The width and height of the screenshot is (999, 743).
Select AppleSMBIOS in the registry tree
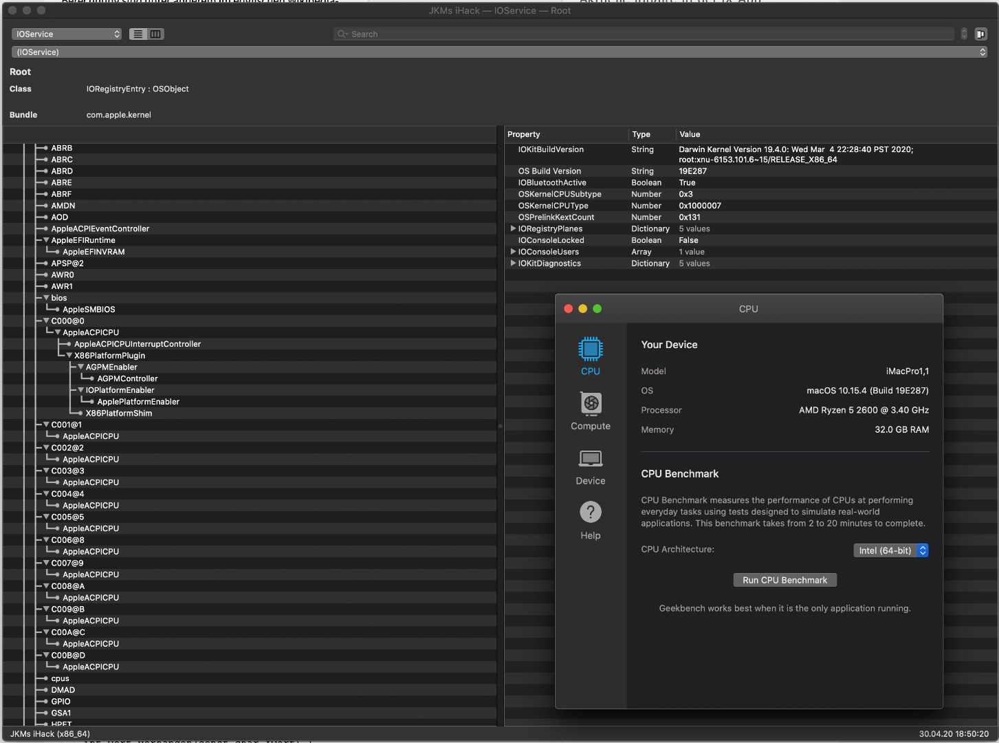point(89,310)
